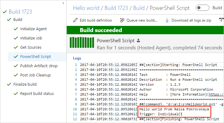This screenshot has height=123, width=224.
Task: Select Initialize Agent step
Action: (33, 29)
